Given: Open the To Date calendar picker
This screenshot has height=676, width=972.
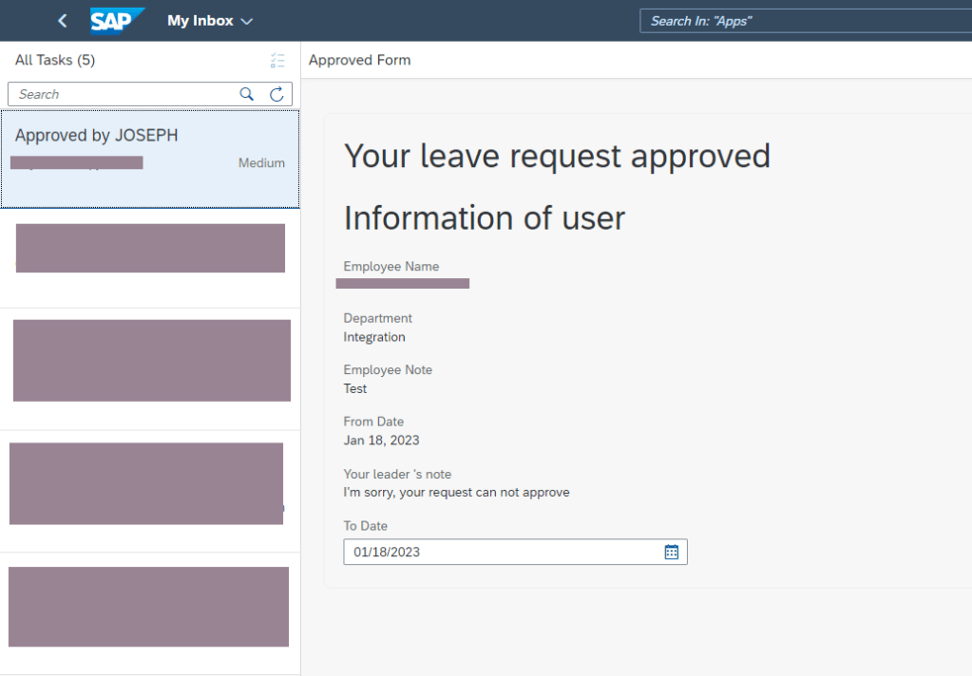Looking at the screenshot, I should point(672,552).
